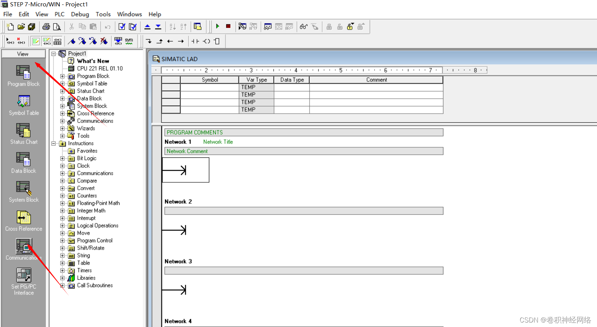Click the Download arrow icon
597x327 pixels.
coord(158,27)
